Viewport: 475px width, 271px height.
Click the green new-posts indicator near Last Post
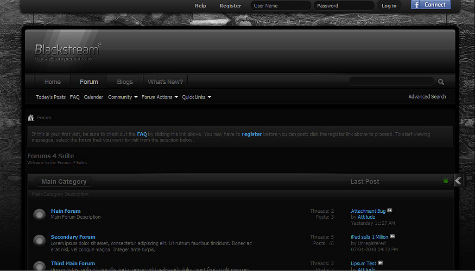click(x=445, y=181)
